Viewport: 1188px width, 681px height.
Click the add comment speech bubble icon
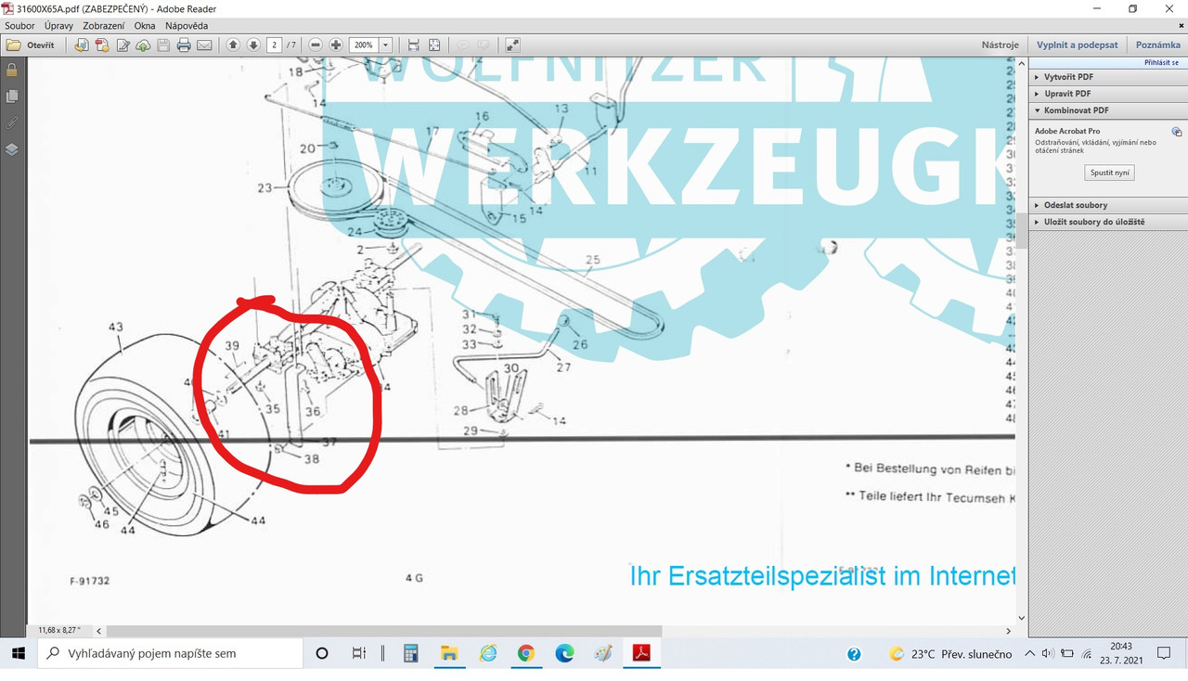[x=462, y=45]
